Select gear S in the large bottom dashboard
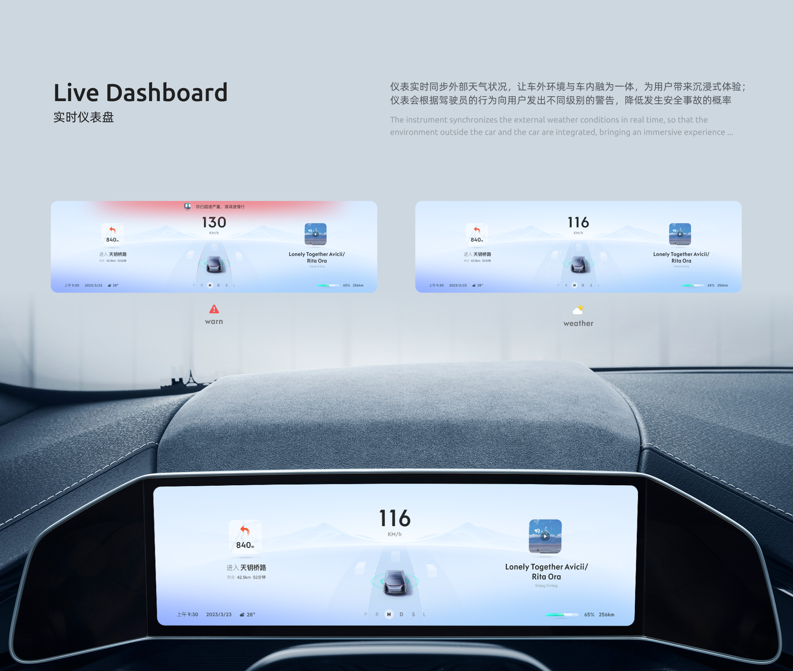This screenshot has width=793, height=671. coord(413,614)
